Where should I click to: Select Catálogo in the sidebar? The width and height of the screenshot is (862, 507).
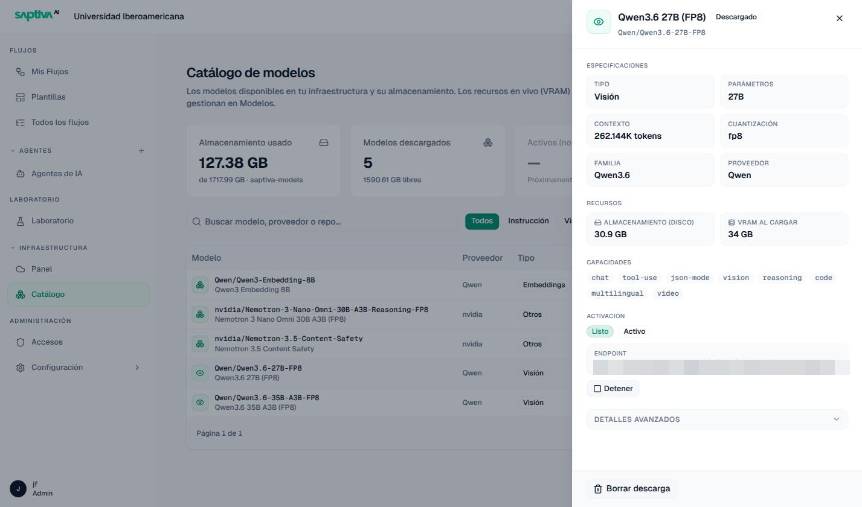pyautogui.click(x=79, y=295)
